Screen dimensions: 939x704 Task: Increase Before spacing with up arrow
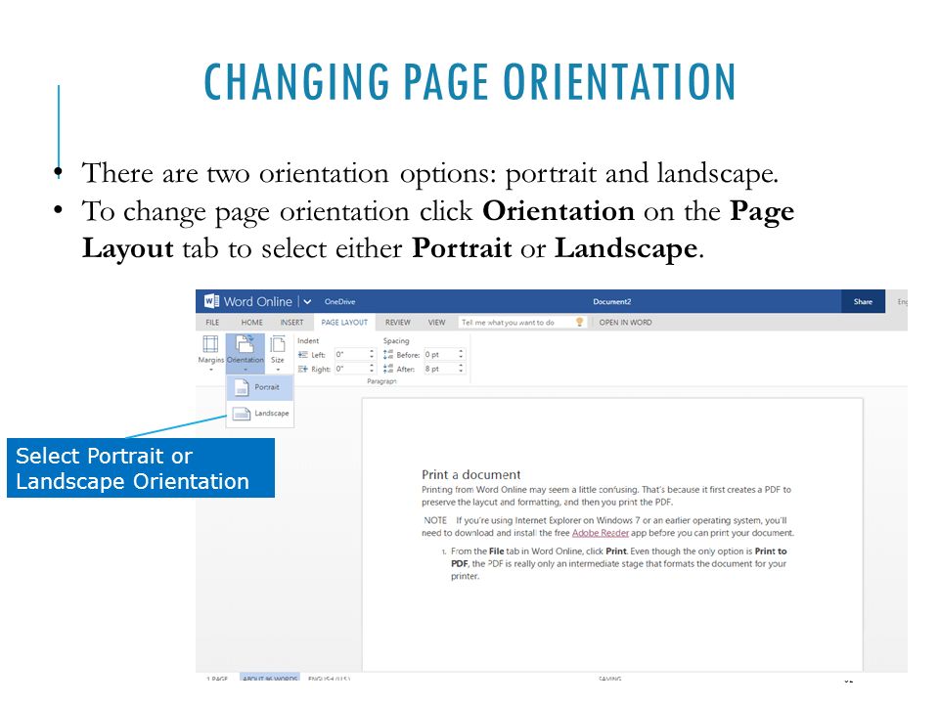pyautogui.click(x=461, y=352)
